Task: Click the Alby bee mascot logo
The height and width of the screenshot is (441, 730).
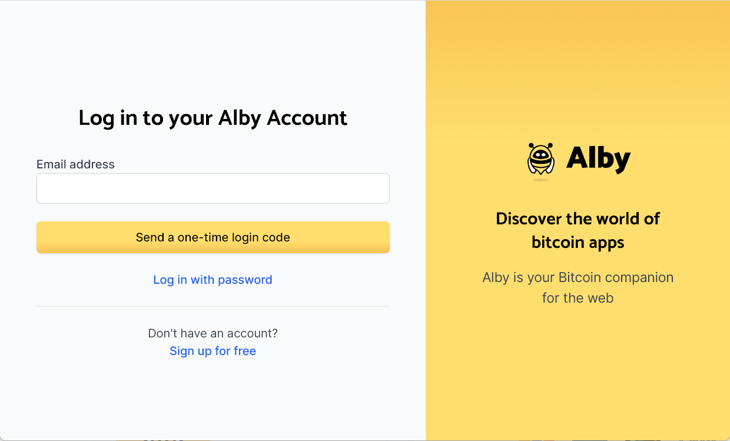Action: (540, 159)
